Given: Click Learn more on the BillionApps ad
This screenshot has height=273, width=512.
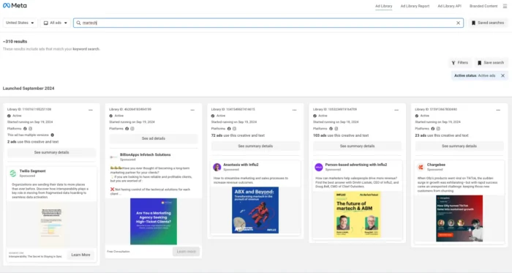Looking at the screenshot, I should pyautogui.click(x=186, y=252).
